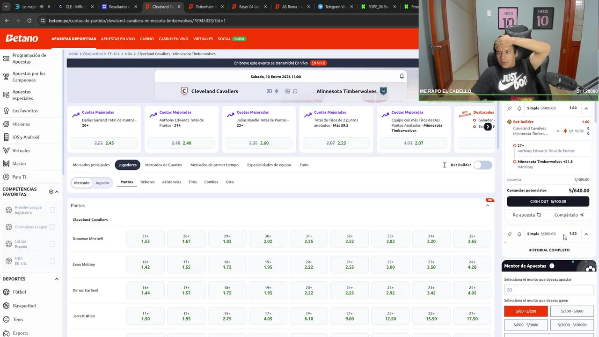Click the event notification bell icon
The width and height of the screenshot is (599, 337).
point(402,76)
